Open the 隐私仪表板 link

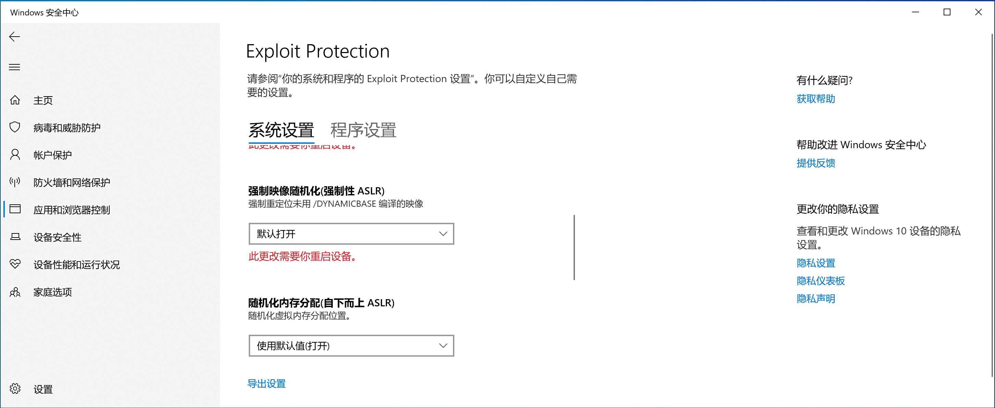click(x=820, y=281)
